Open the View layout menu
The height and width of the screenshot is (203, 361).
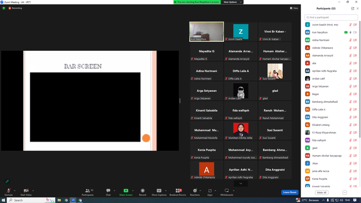[294, 8]
